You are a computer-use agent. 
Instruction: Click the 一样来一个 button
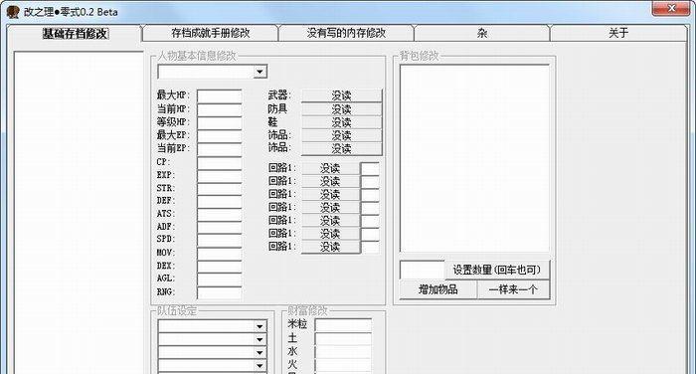click(513, 289)
